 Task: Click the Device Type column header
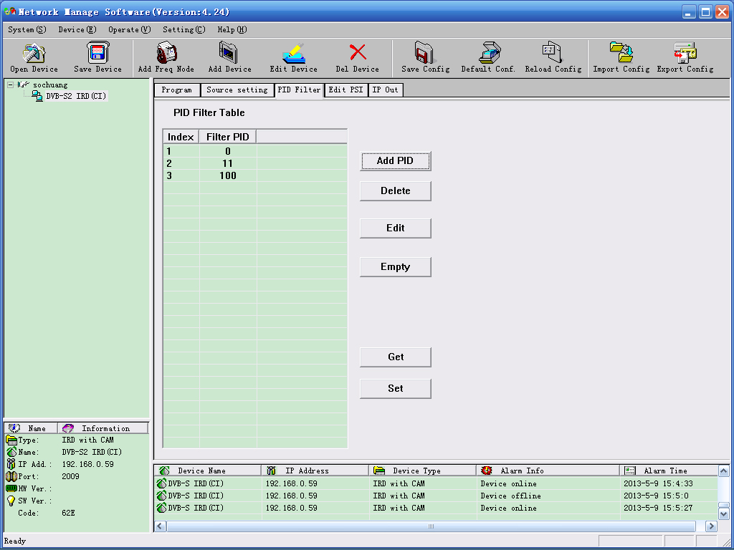[x=423, y=471]
